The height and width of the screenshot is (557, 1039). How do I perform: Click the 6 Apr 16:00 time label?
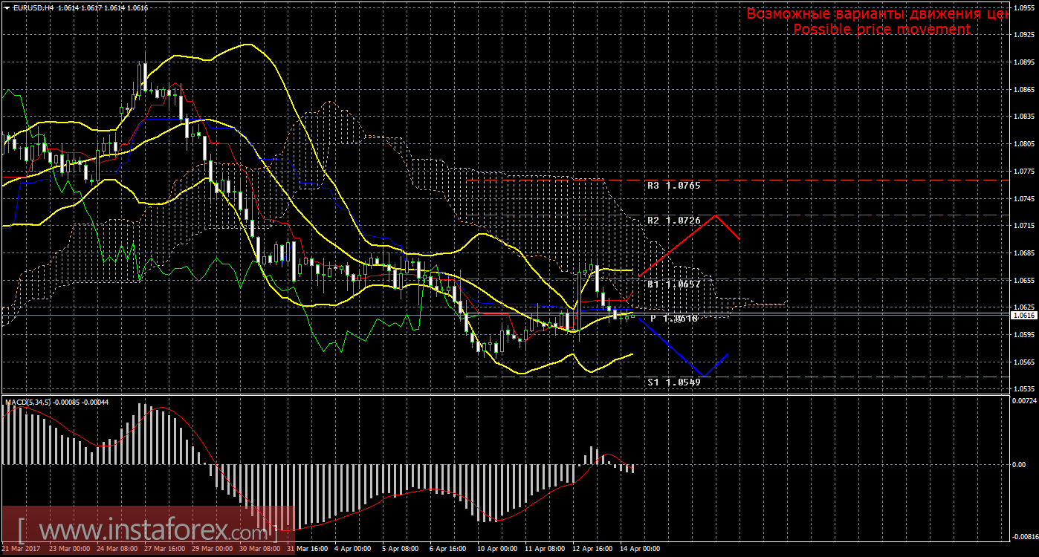[x=447, y=549]
